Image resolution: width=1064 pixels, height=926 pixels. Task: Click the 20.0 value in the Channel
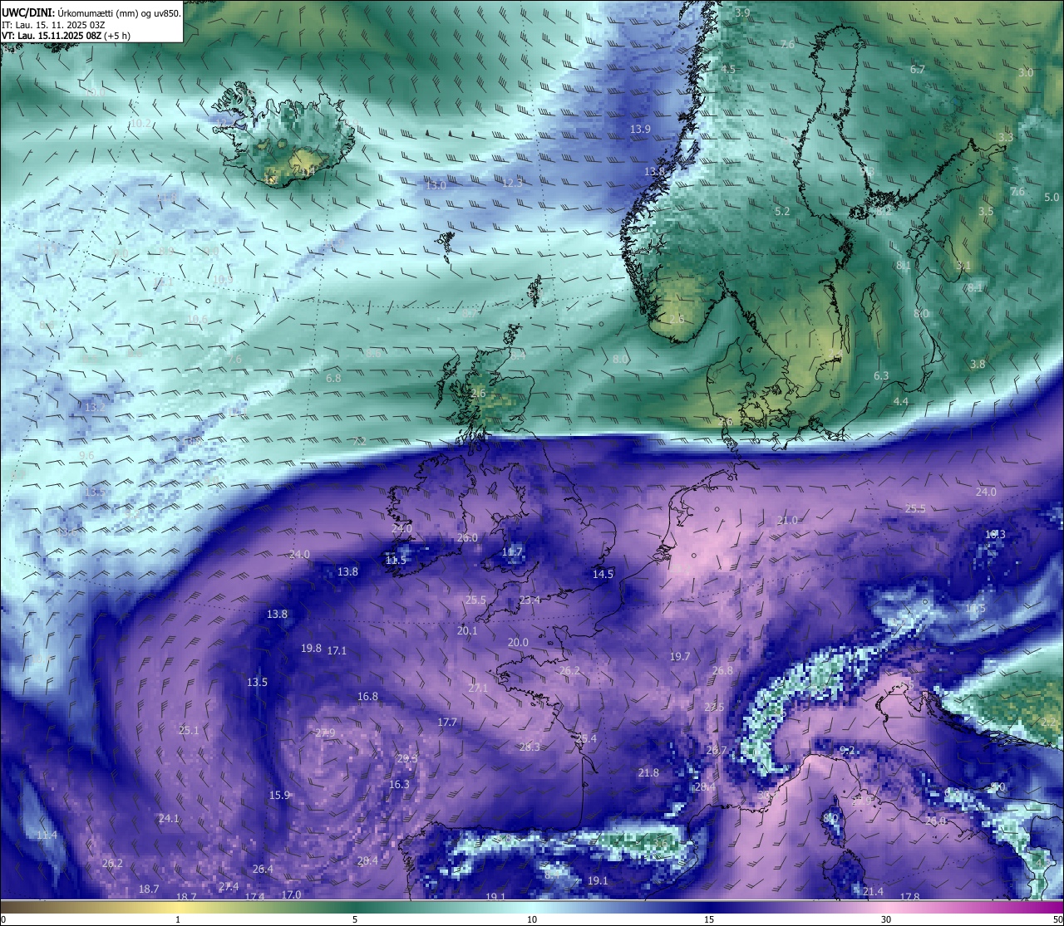click(x=518, y=642)
